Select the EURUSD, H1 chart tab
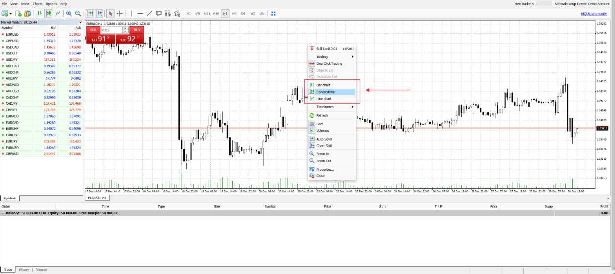This screenshot has height=274, width=615. click(x=97, y=198)
